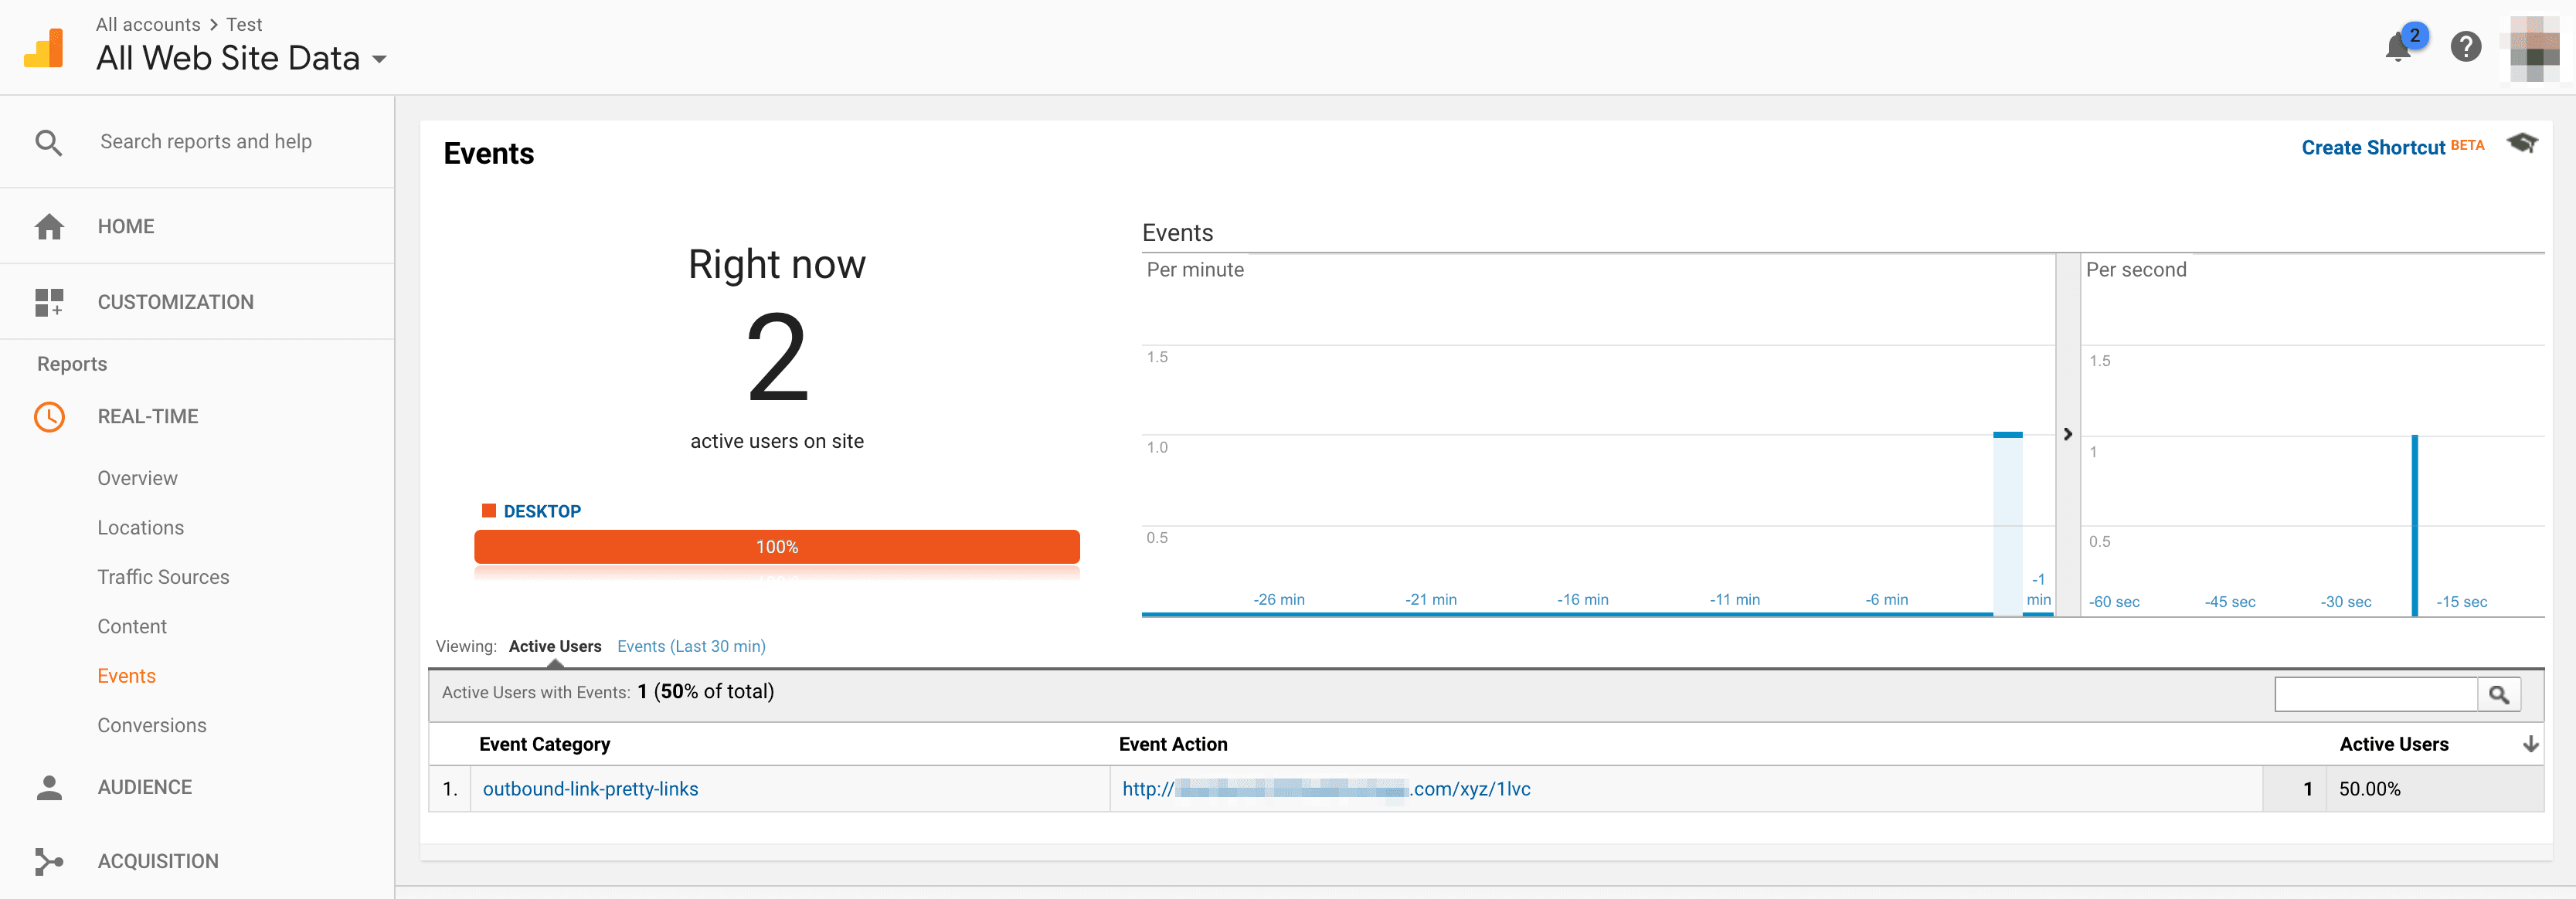
Task: Open the CUSTOMIZATION panel icon
Action: (x=49, y=301)
